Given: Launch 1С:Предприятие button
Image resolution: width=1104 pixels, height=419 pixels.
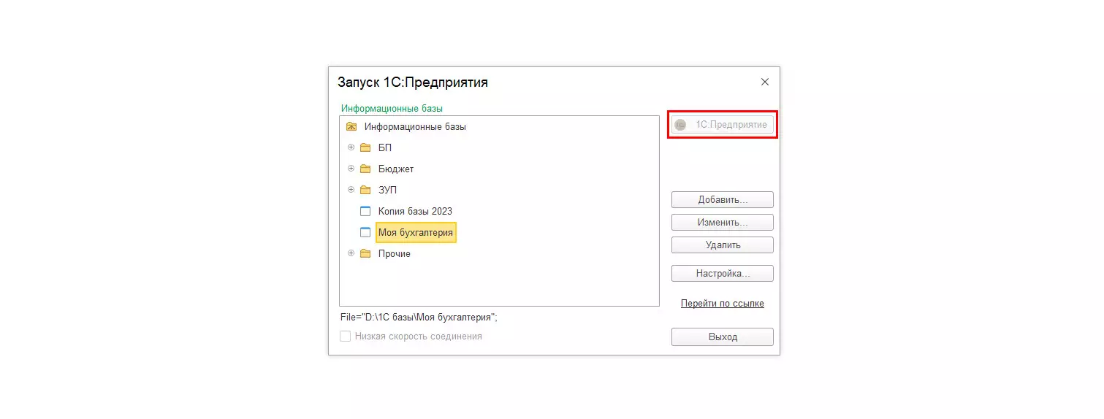Looking at the screenshot, I should tap(723, 125).
